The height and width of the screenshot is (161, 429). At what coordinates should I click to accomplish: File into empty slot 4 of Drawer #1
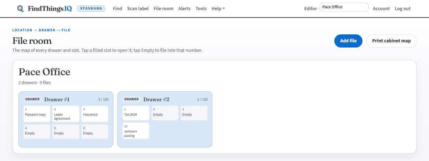point(37,132)
